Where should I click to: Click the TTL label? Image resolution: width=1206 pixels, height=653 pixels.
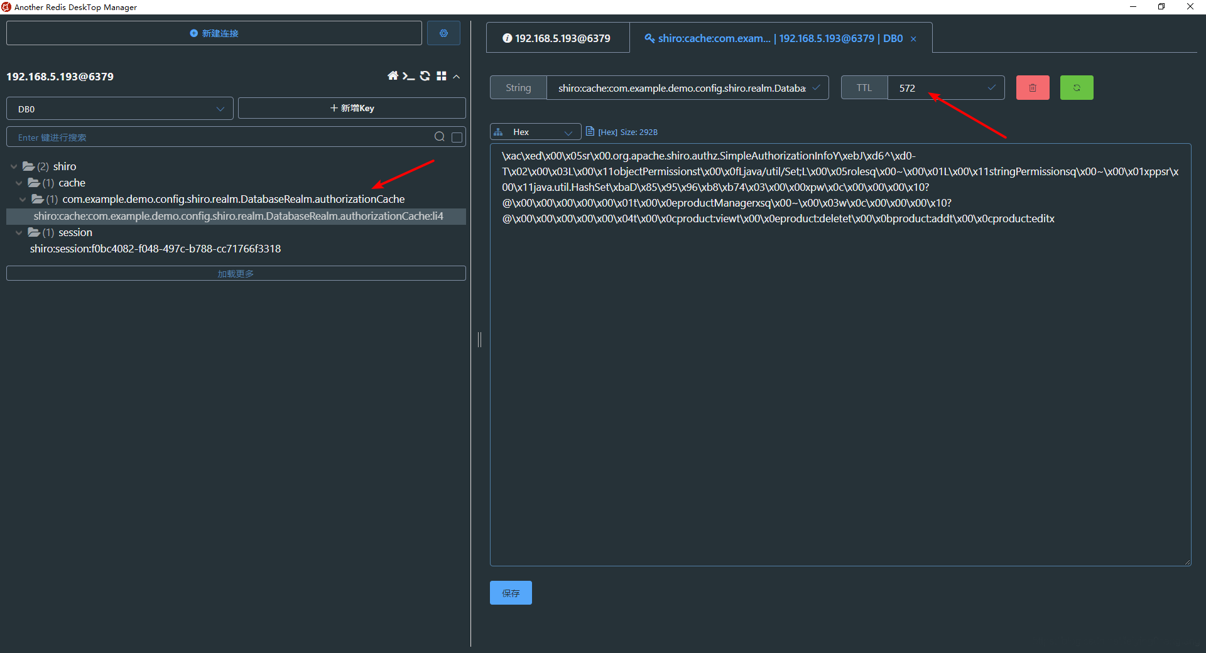pyautogui.click(x=864, y=88)
